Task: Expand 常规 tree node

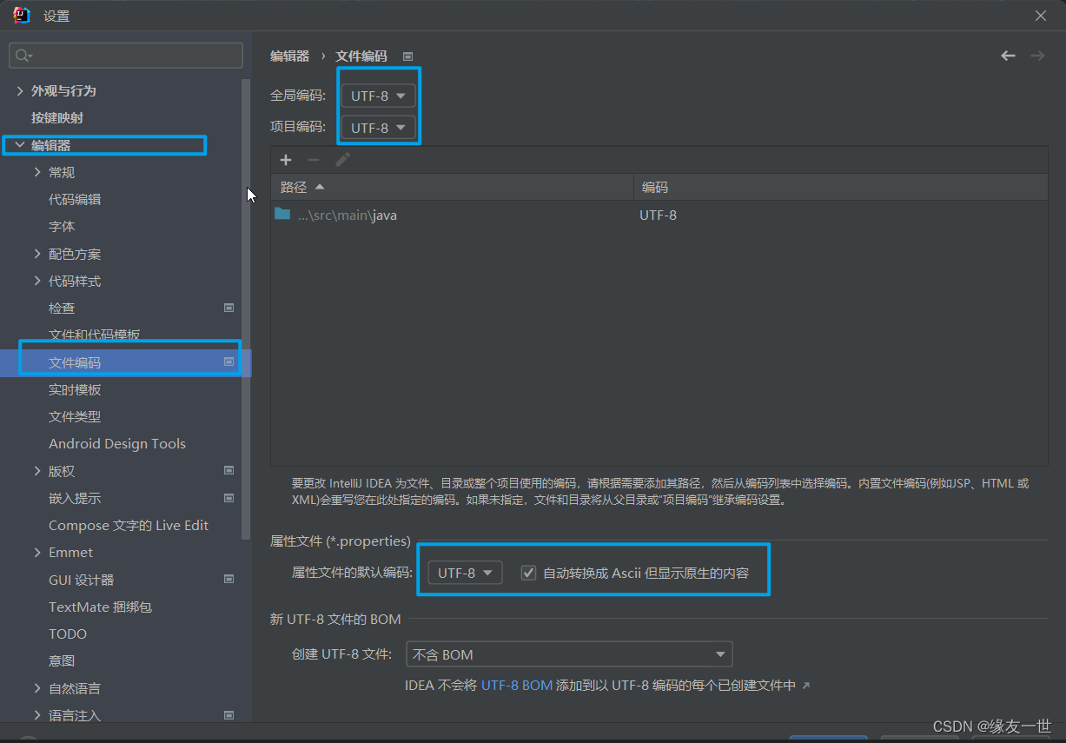Action: pos(37,172)
